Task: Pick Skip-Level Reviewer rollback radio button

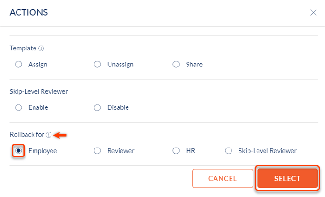Action: pos(229,151)
